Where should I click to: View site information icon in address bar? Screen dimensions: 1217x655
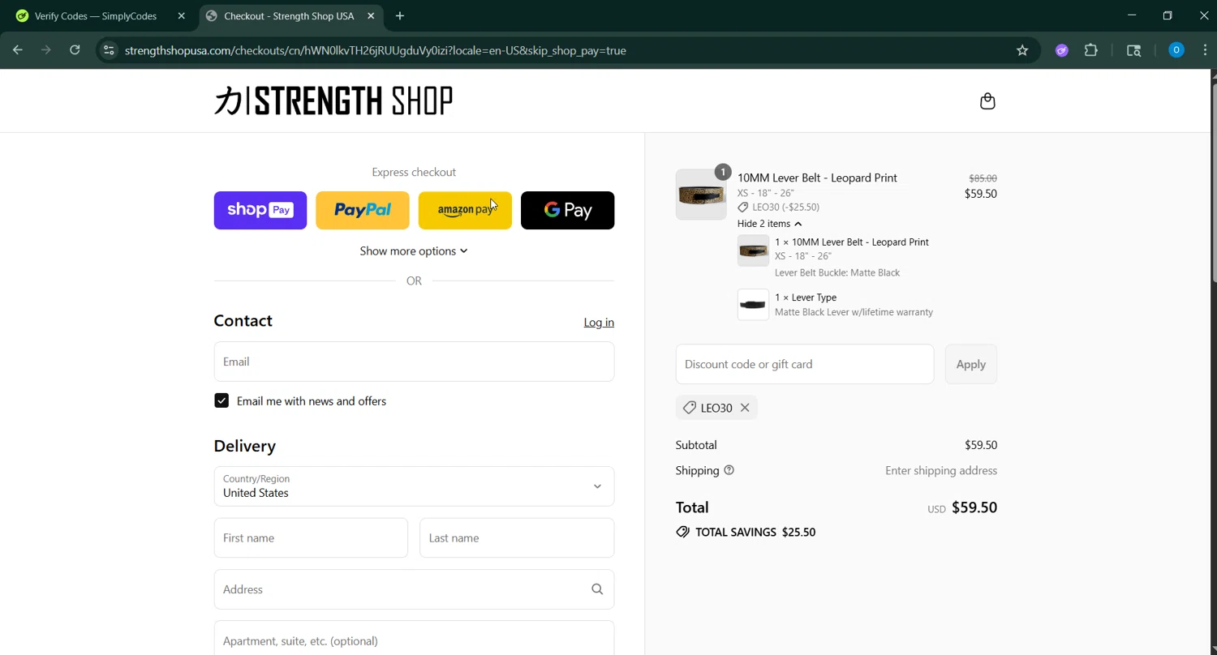tap(109, 50)
